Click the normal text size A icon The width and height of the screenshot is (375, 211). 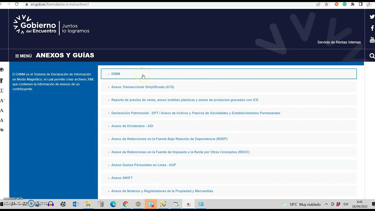[x=2, y=110]
